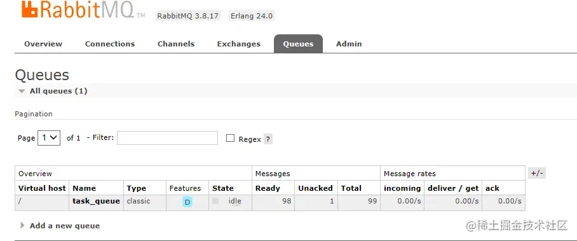Select the Admin tab
Viewport: 577px width, 241px height.
tap(349, 44)
